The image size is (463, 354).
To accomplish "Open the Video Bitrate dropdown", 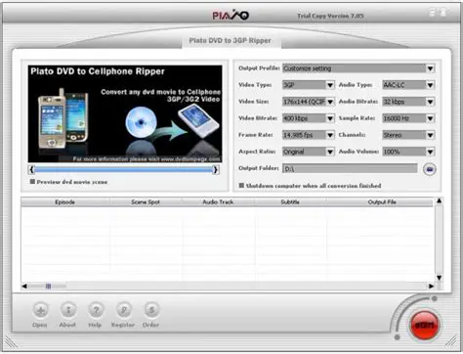I will coord(330,118).
